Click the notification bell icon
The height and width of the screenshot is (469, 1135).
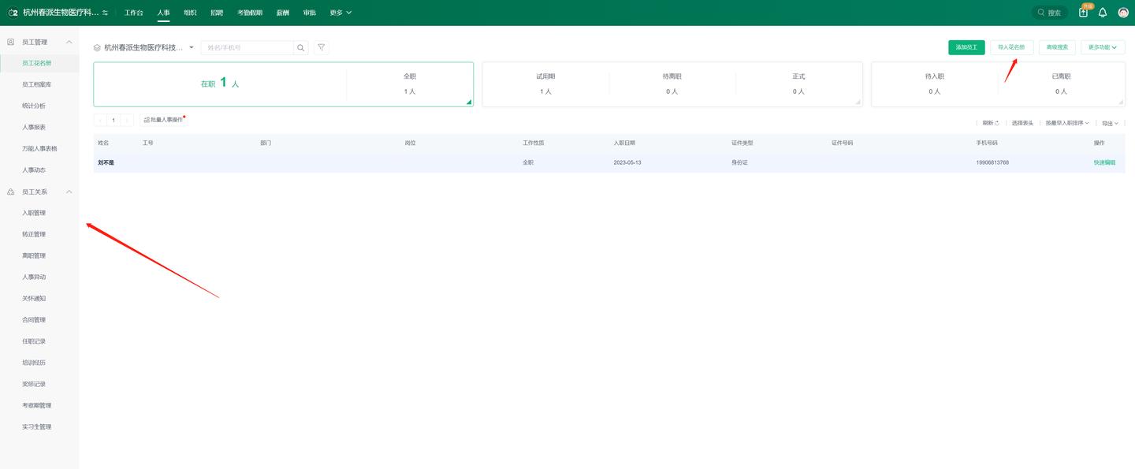click(1103, 13)
